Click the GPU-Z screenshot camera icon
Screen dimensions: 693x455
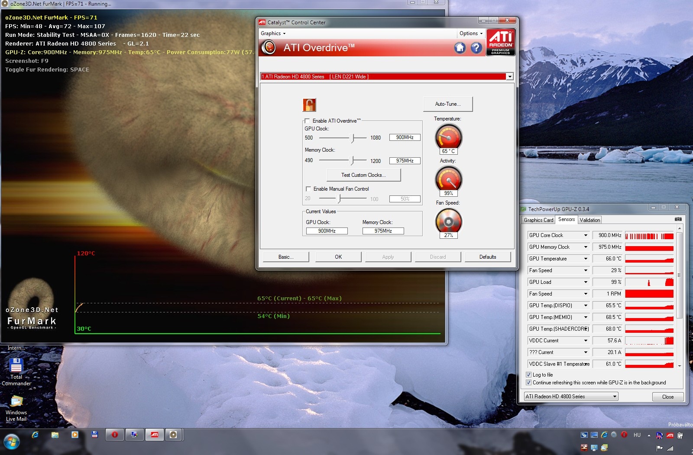coord(678,219)
